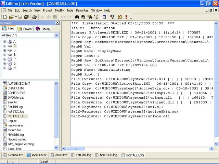Toggle the Browse panel toolbar icon

point(104,17)
